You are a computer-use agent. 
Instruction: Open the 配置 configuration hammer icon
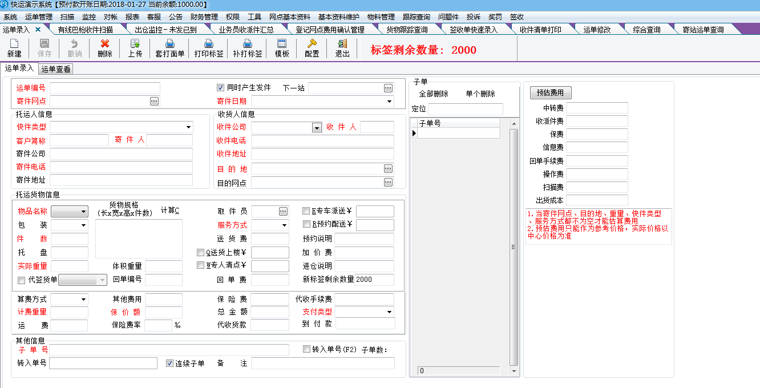[x=312, y=43]
